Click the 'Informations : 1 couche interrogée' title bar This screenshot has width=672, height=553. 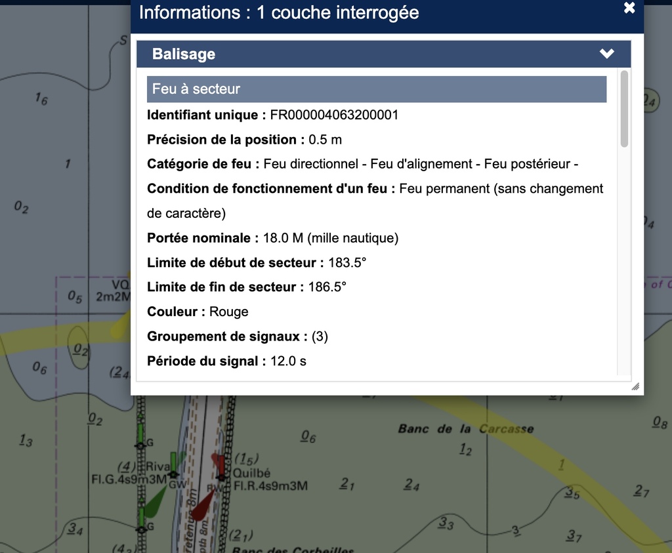click(279, 12)
